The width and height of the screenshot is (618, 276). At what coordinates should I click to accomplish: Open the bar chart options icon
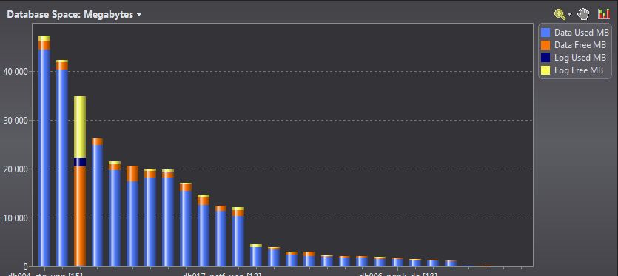pos(603,15)
